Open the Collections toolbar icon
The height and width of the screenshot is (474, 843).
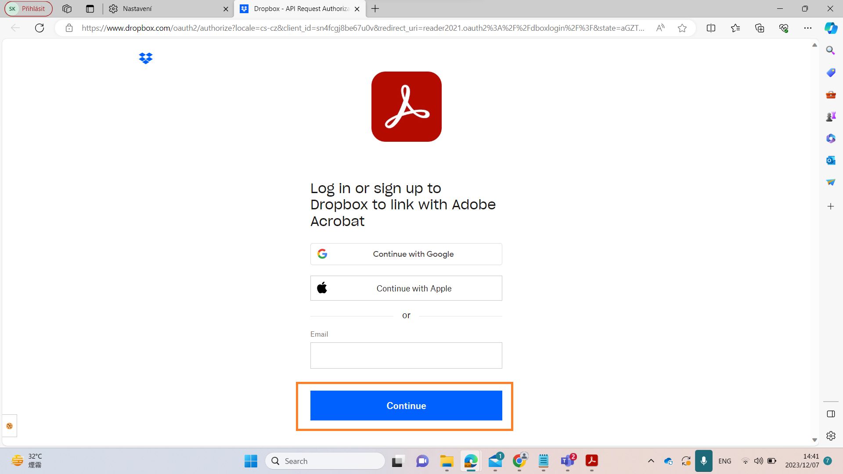pyautogui.click(x=760, y=28)
